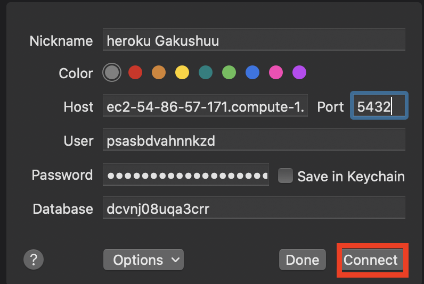Choose the pink color circle

click(x=276, y=72)
